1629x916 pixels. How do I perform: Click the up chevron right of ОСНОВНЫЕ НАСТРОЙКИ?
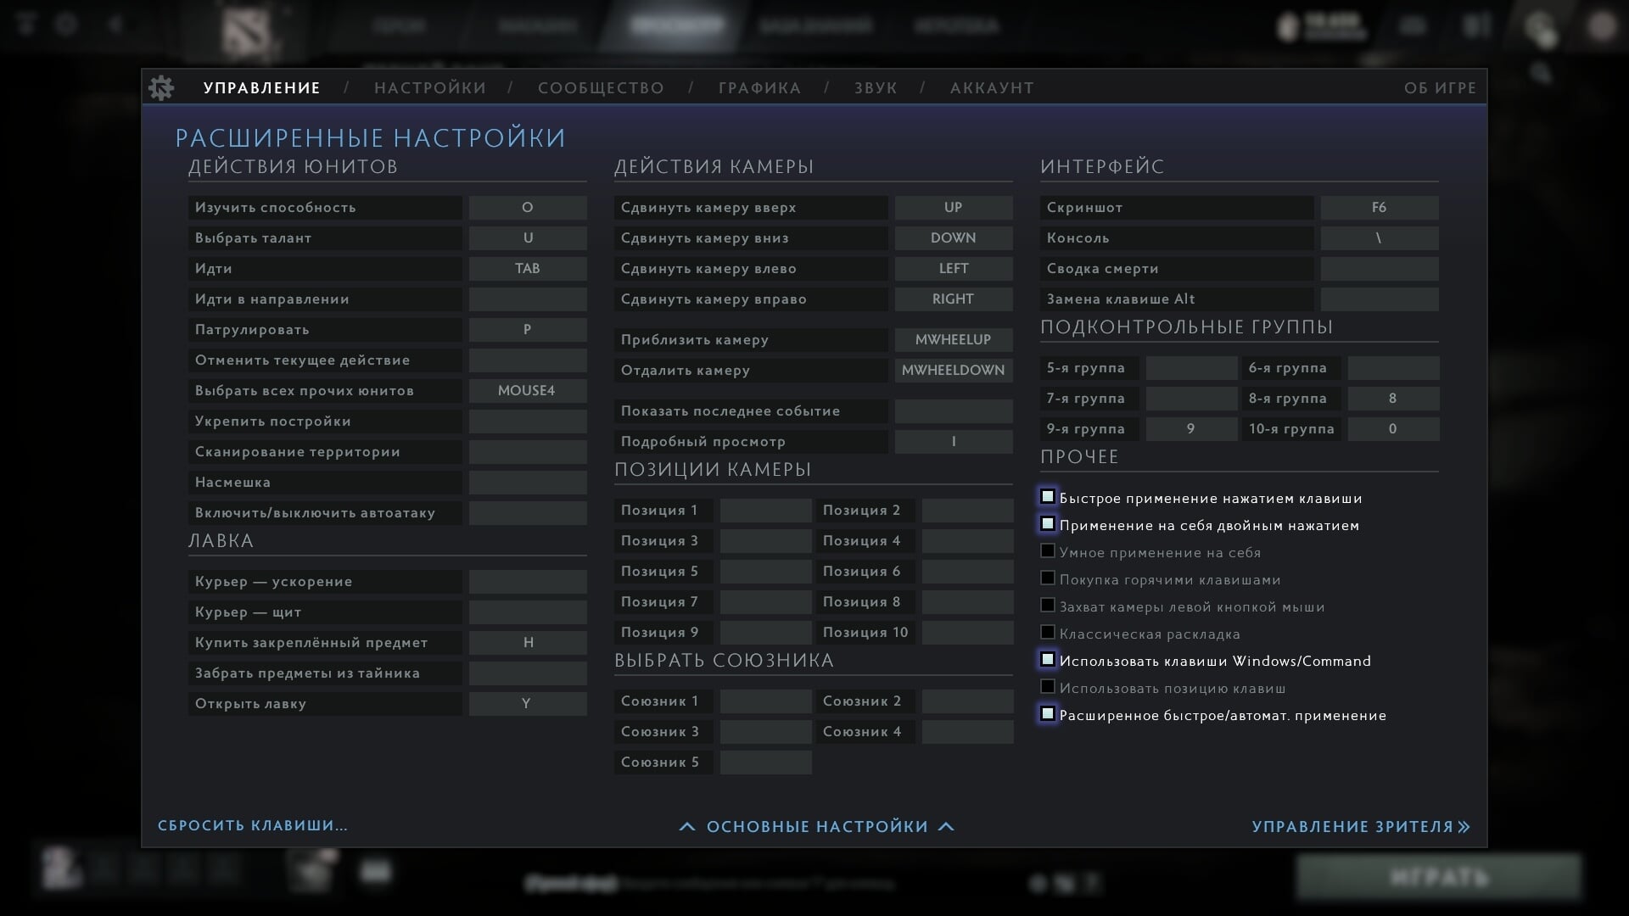point(946,826)
